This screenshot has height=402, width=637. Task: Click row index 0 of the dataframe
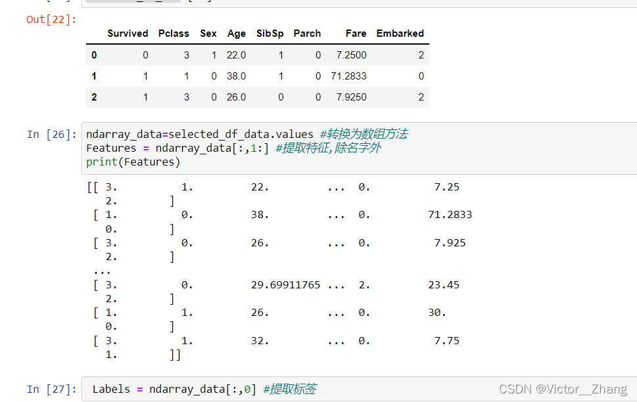[94, 55]
